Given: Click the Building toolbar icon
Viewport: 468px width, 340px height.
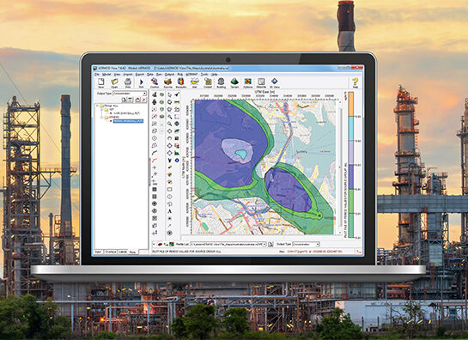Looking at the screenshot, I should (221, 82).
